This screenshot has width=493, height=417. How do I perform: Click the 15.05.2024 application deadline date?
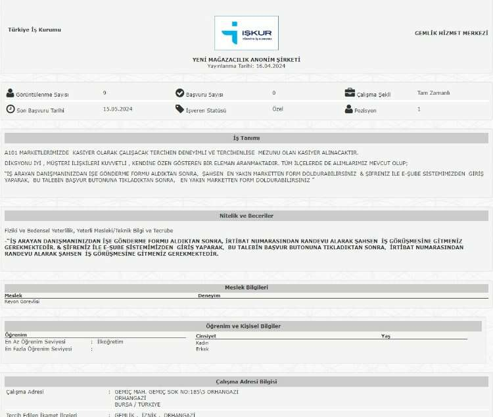point(118,109)
